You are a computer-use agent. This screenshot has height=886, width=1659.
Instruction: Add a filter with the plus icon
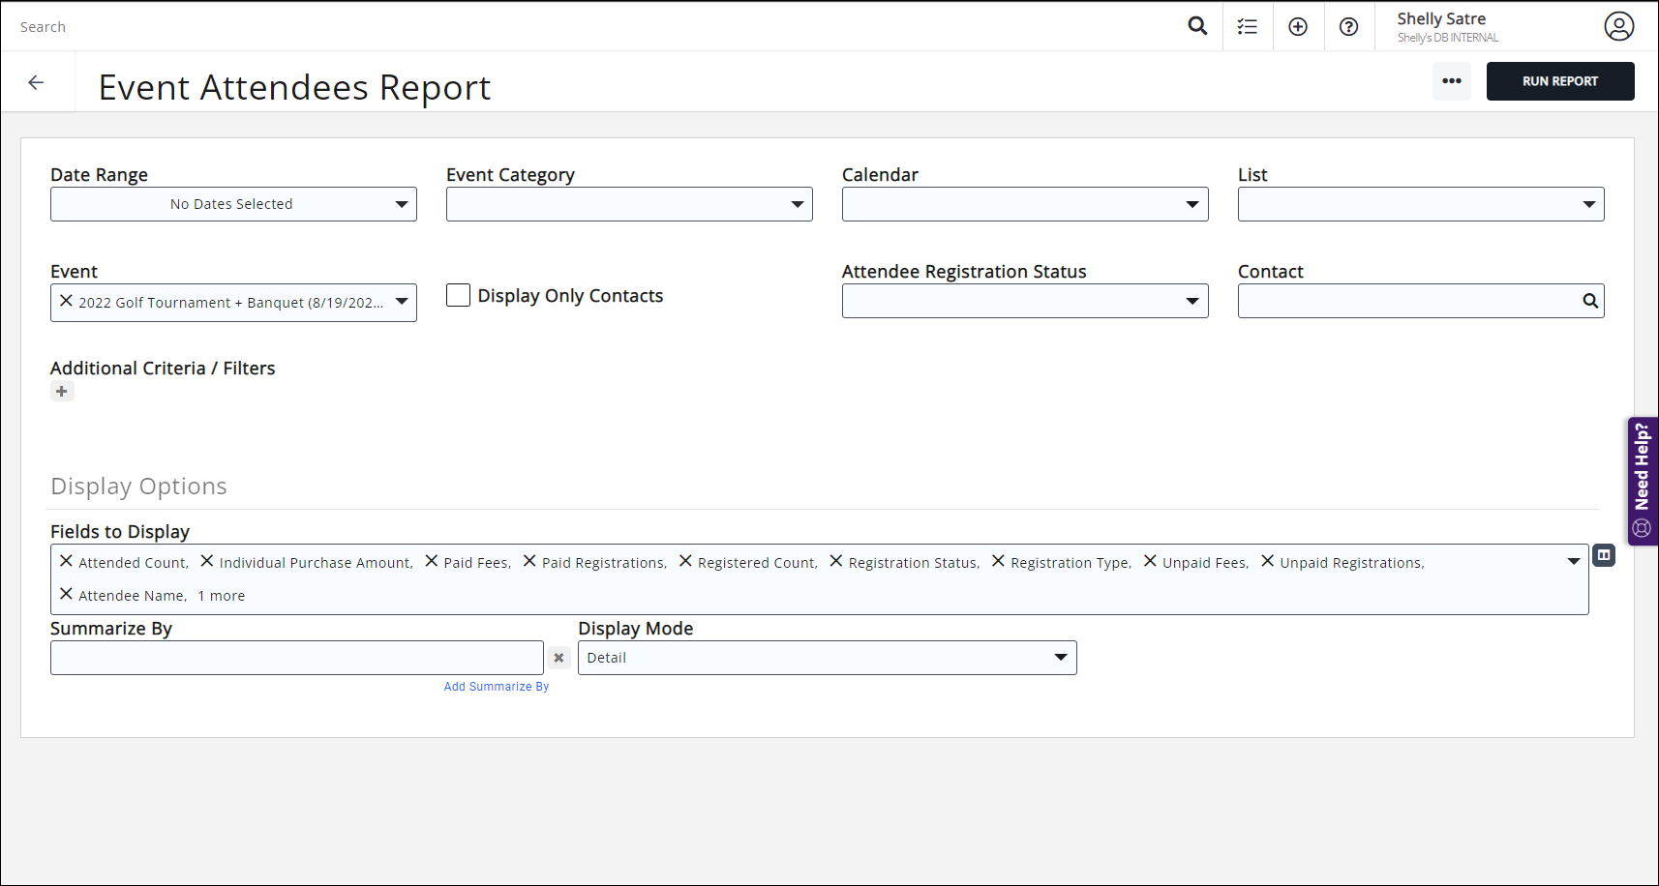coord(62,392)
